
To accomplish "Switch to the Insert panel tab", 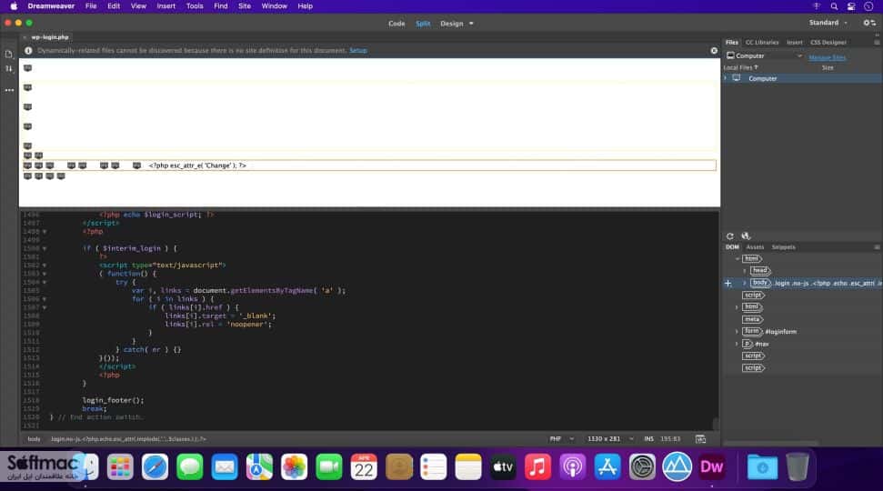I will [795, 42].
